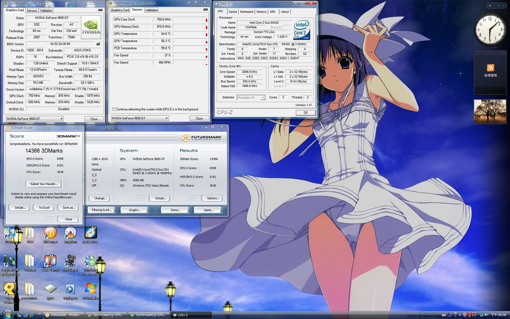This screenshot has width=510, height=319.
Task: Open the About tab in CPU-Z
Action: coord(285,12)
